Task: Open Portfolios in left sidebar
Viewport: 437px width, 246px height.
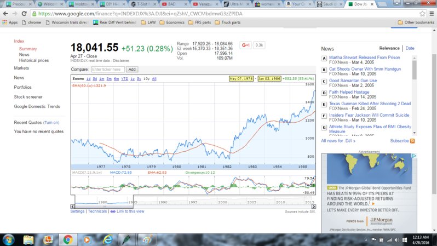Action: [22, 87]
